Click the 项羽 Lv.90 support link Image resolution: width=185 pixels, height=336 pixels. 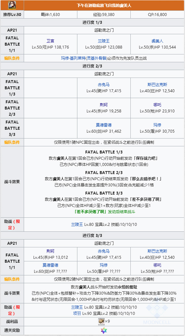tap(77, 314)
